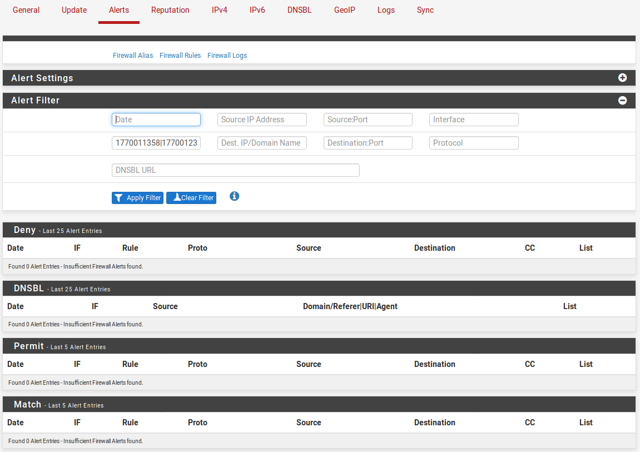Click the Clear Filter button

pos(191,198)
